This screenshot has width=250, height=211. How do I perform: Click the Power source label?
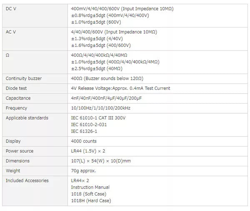point(20,151)
